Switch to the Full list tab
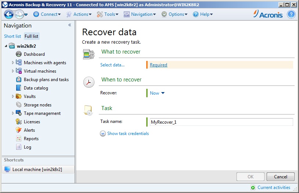This screenshot has width=299, height=193. point(32,36)
